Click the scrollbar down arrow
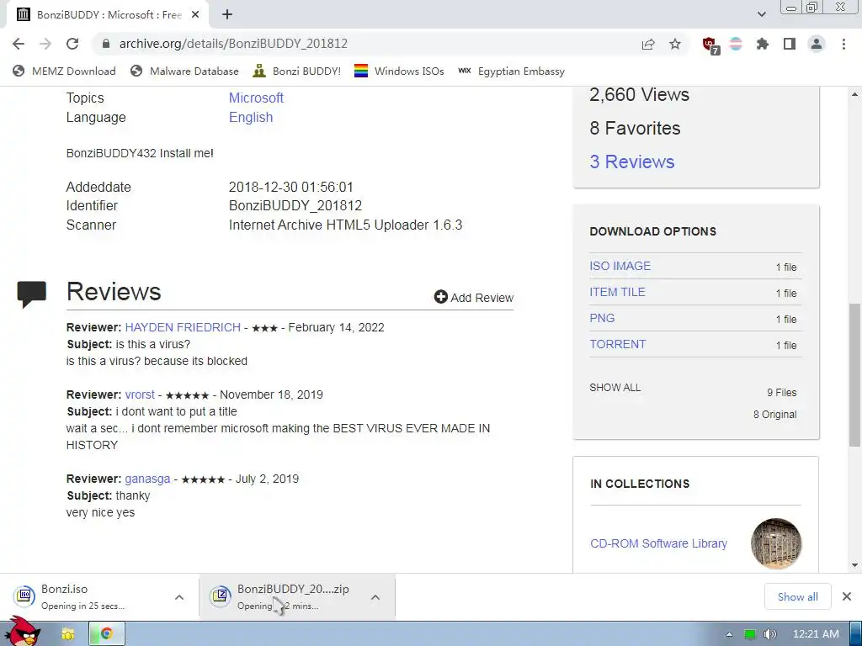The height and width of the screenshot is (646, 862). pyautogui.click(x=855, y=564)
